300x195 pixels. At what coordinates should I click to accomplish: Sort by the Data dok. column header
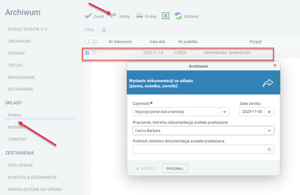(158, 42)
